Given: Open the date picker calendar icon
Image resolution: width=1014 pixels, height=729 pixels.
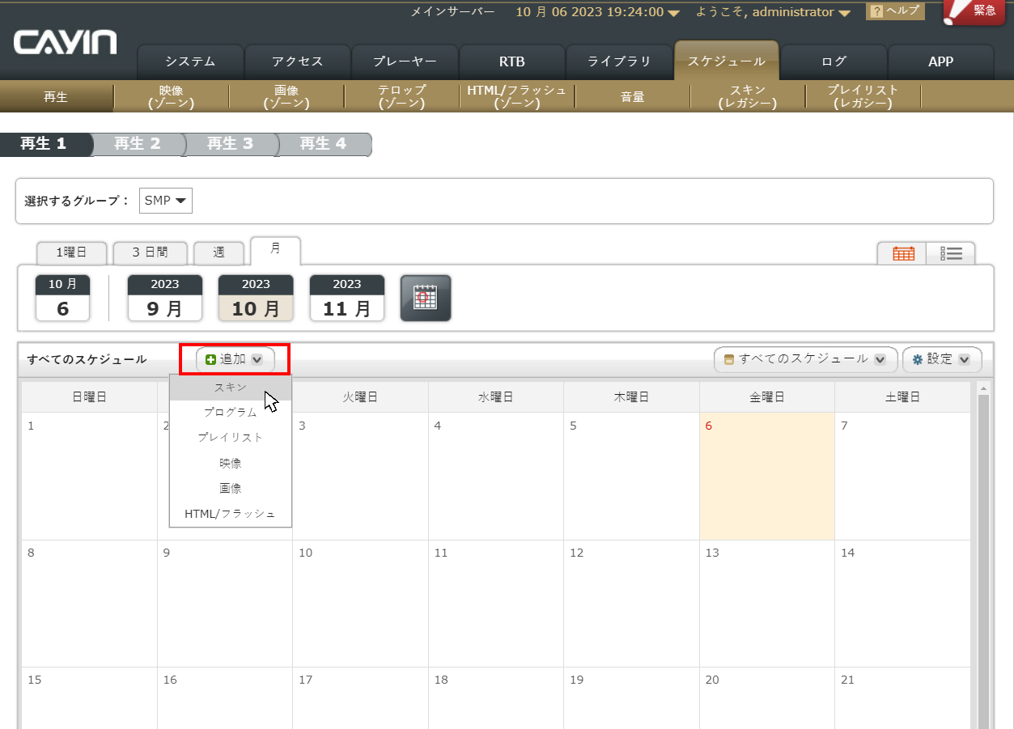Looking at the screenshot, I should [426, 298].
